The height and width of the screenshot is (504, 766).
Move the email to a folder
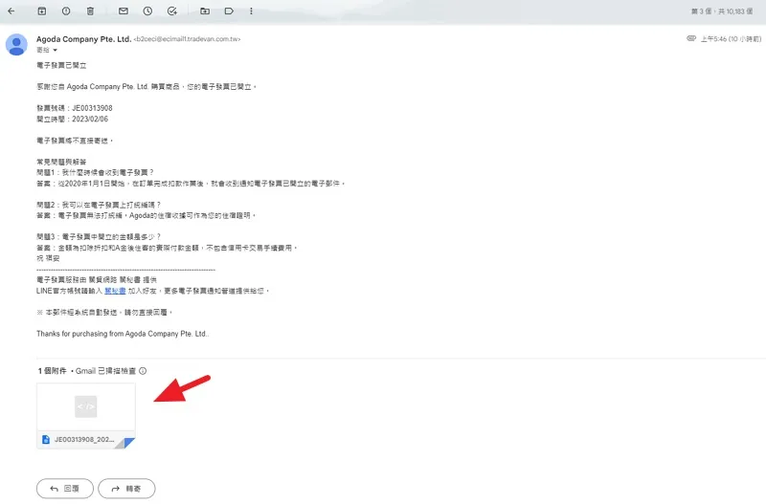(x=205, y=11)
